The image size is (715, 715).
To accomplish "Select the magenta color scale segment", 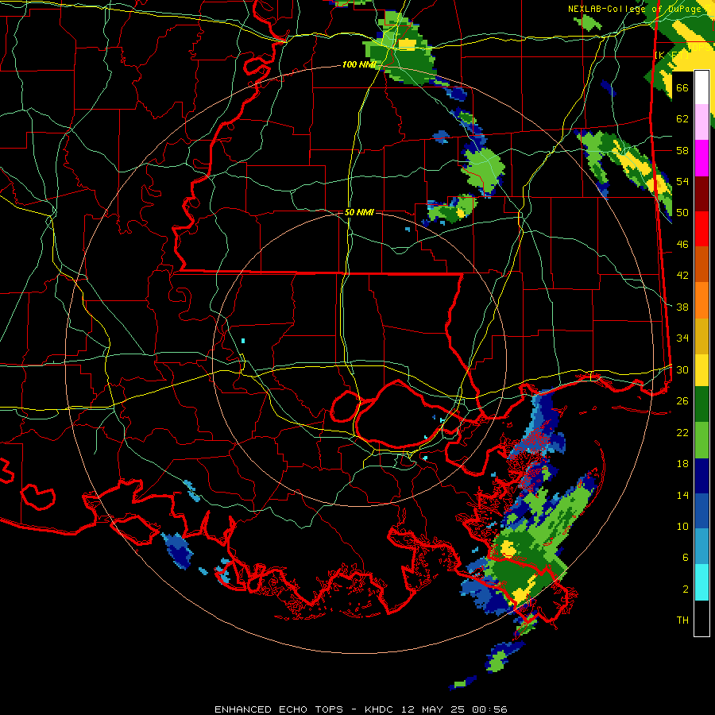I will (701, 158).
